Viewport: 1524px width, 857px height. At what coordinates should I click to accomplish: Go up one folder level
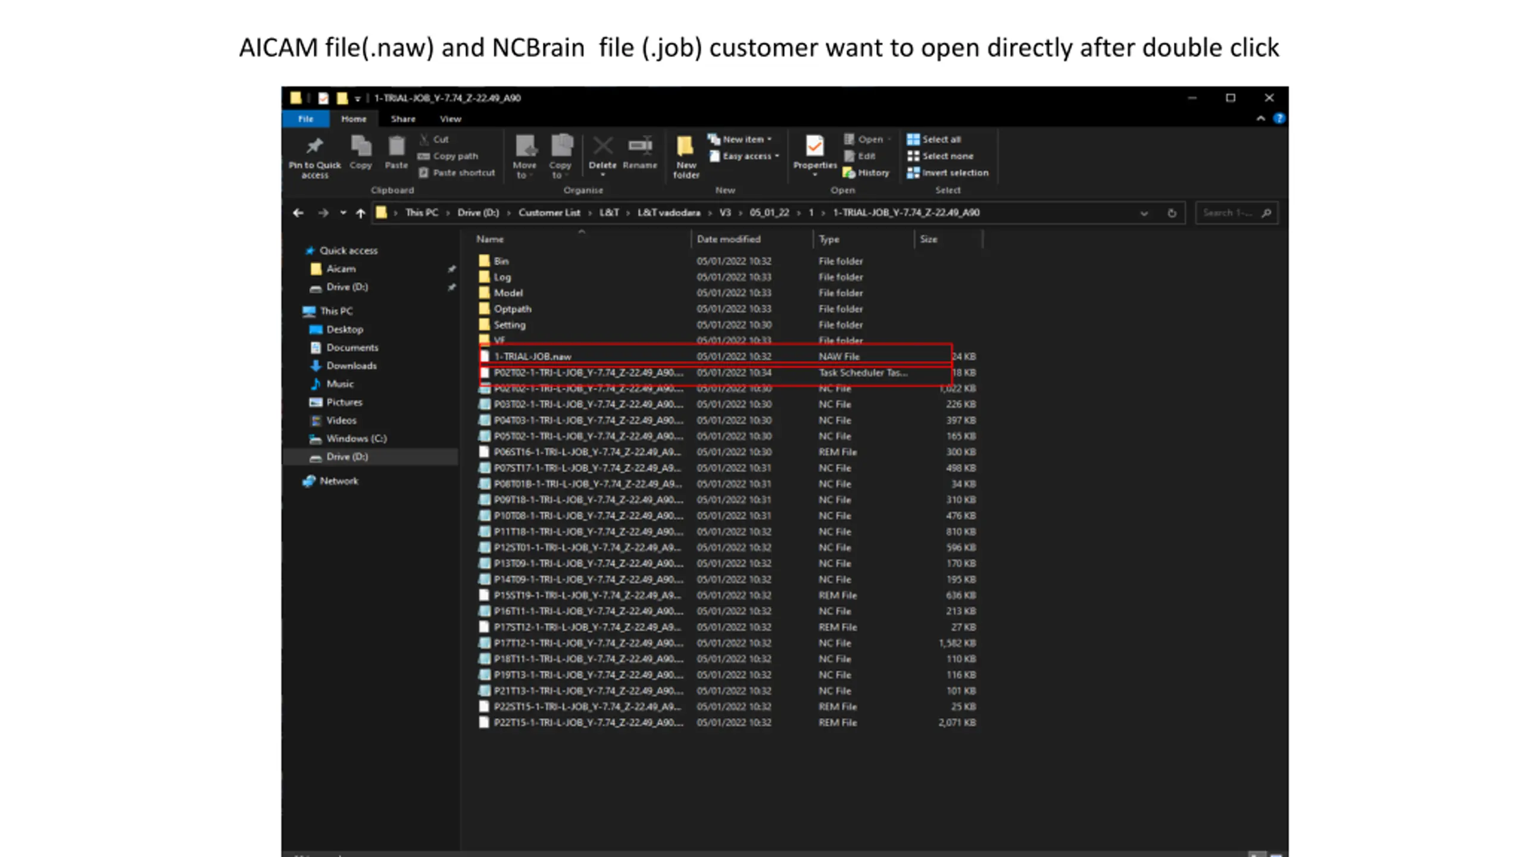pos(361,213)
